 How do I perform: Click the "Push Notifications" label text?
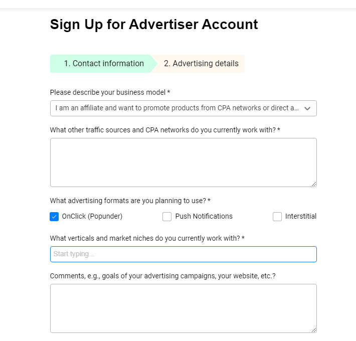point(204,217)
